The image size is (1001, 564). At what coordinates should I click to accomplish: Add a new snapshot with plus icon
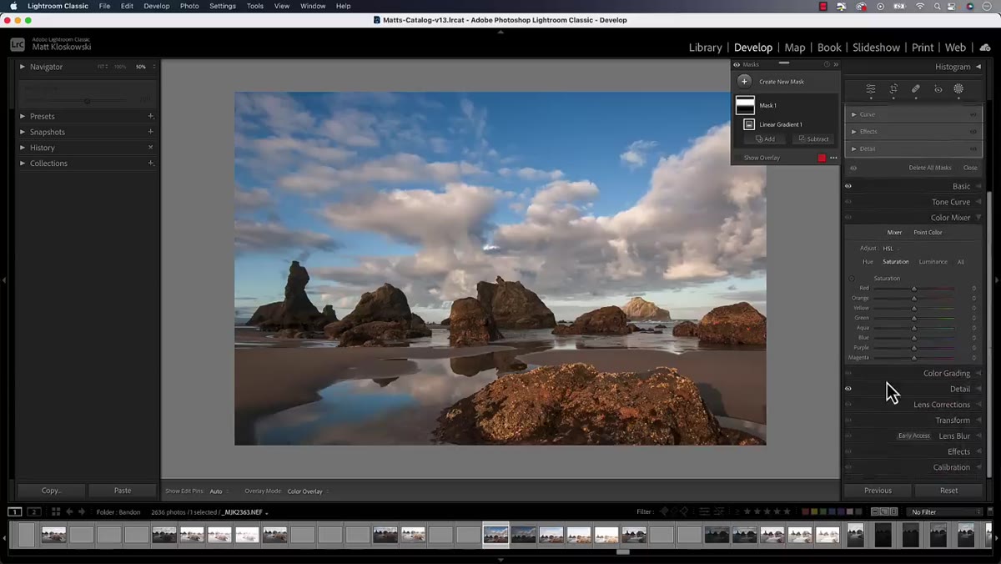(150, 132)
